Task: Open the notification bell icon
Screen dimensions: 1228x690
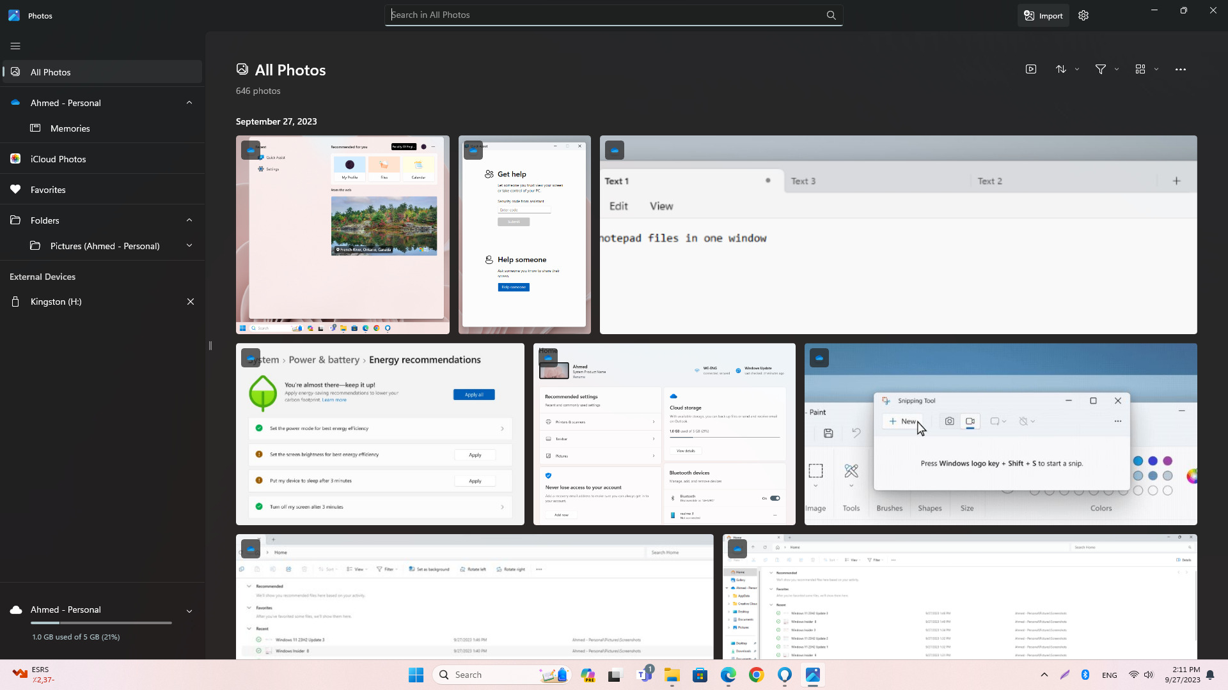Action: coord(1210,675)
